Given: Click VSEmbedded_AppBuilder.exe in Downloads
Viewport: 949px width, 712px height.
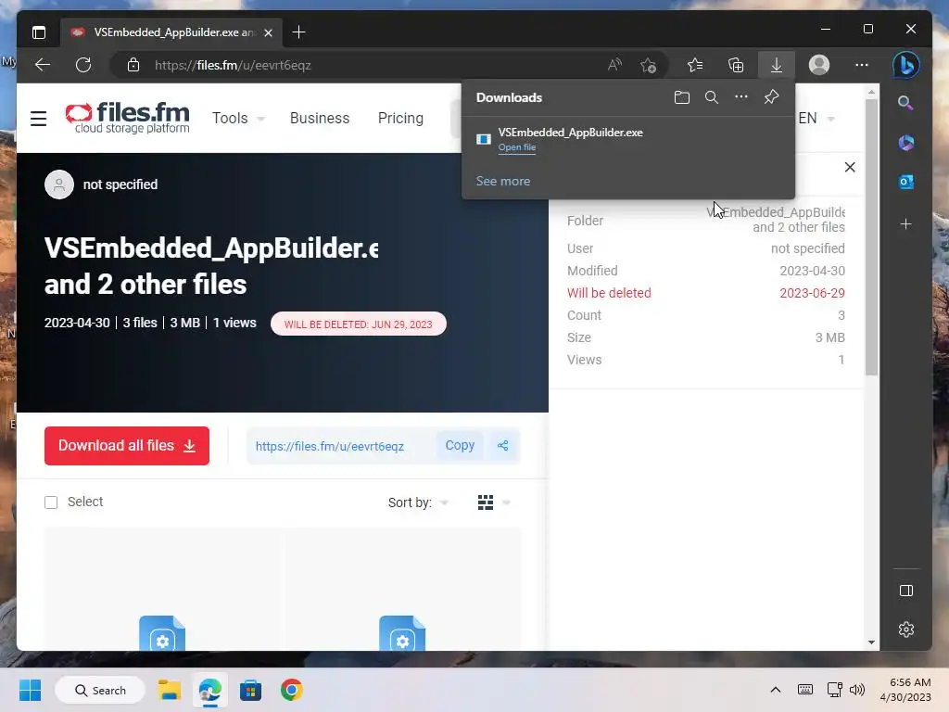Looking at the screenshot, I should pyautogui.click(x=570, y=133).
